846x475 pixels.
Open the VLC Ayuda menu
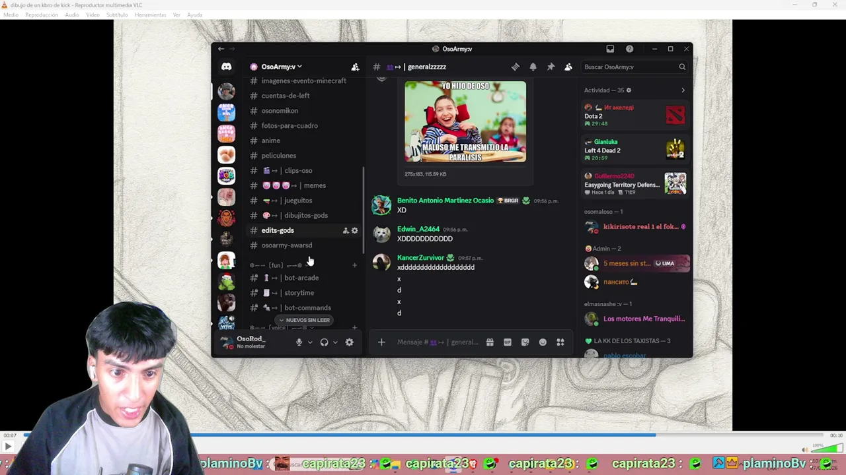(x=194, y=15)
